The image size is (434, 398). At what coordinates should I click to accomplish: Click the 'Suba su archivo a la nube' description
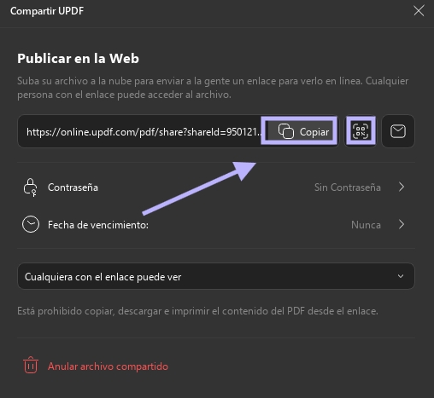(x=213, y=88)
